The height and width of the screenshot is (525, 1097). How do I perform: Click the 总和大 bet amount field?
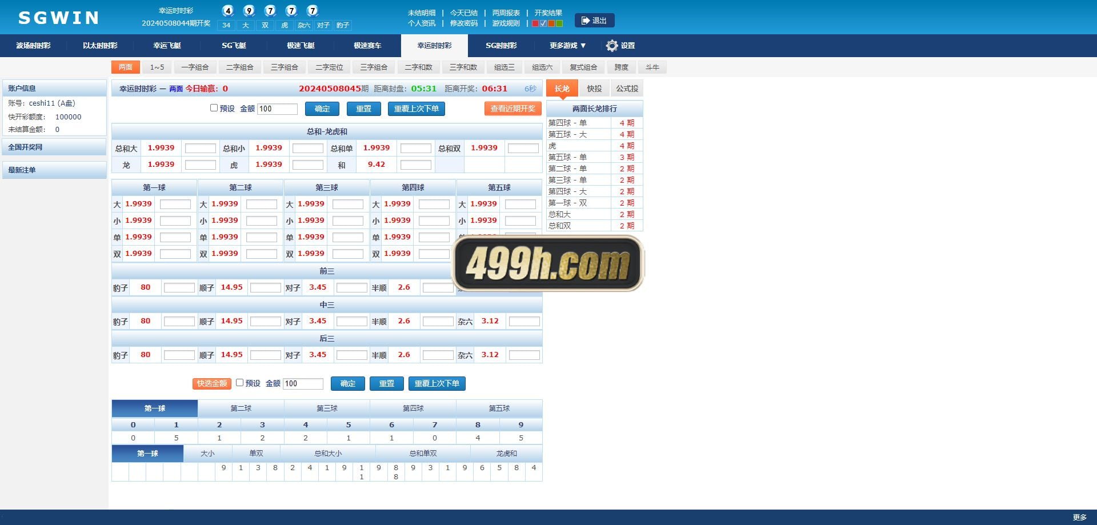click(x=201, y=149)
